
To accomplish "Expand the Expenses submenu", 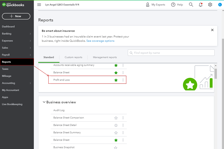I will 30,41.
